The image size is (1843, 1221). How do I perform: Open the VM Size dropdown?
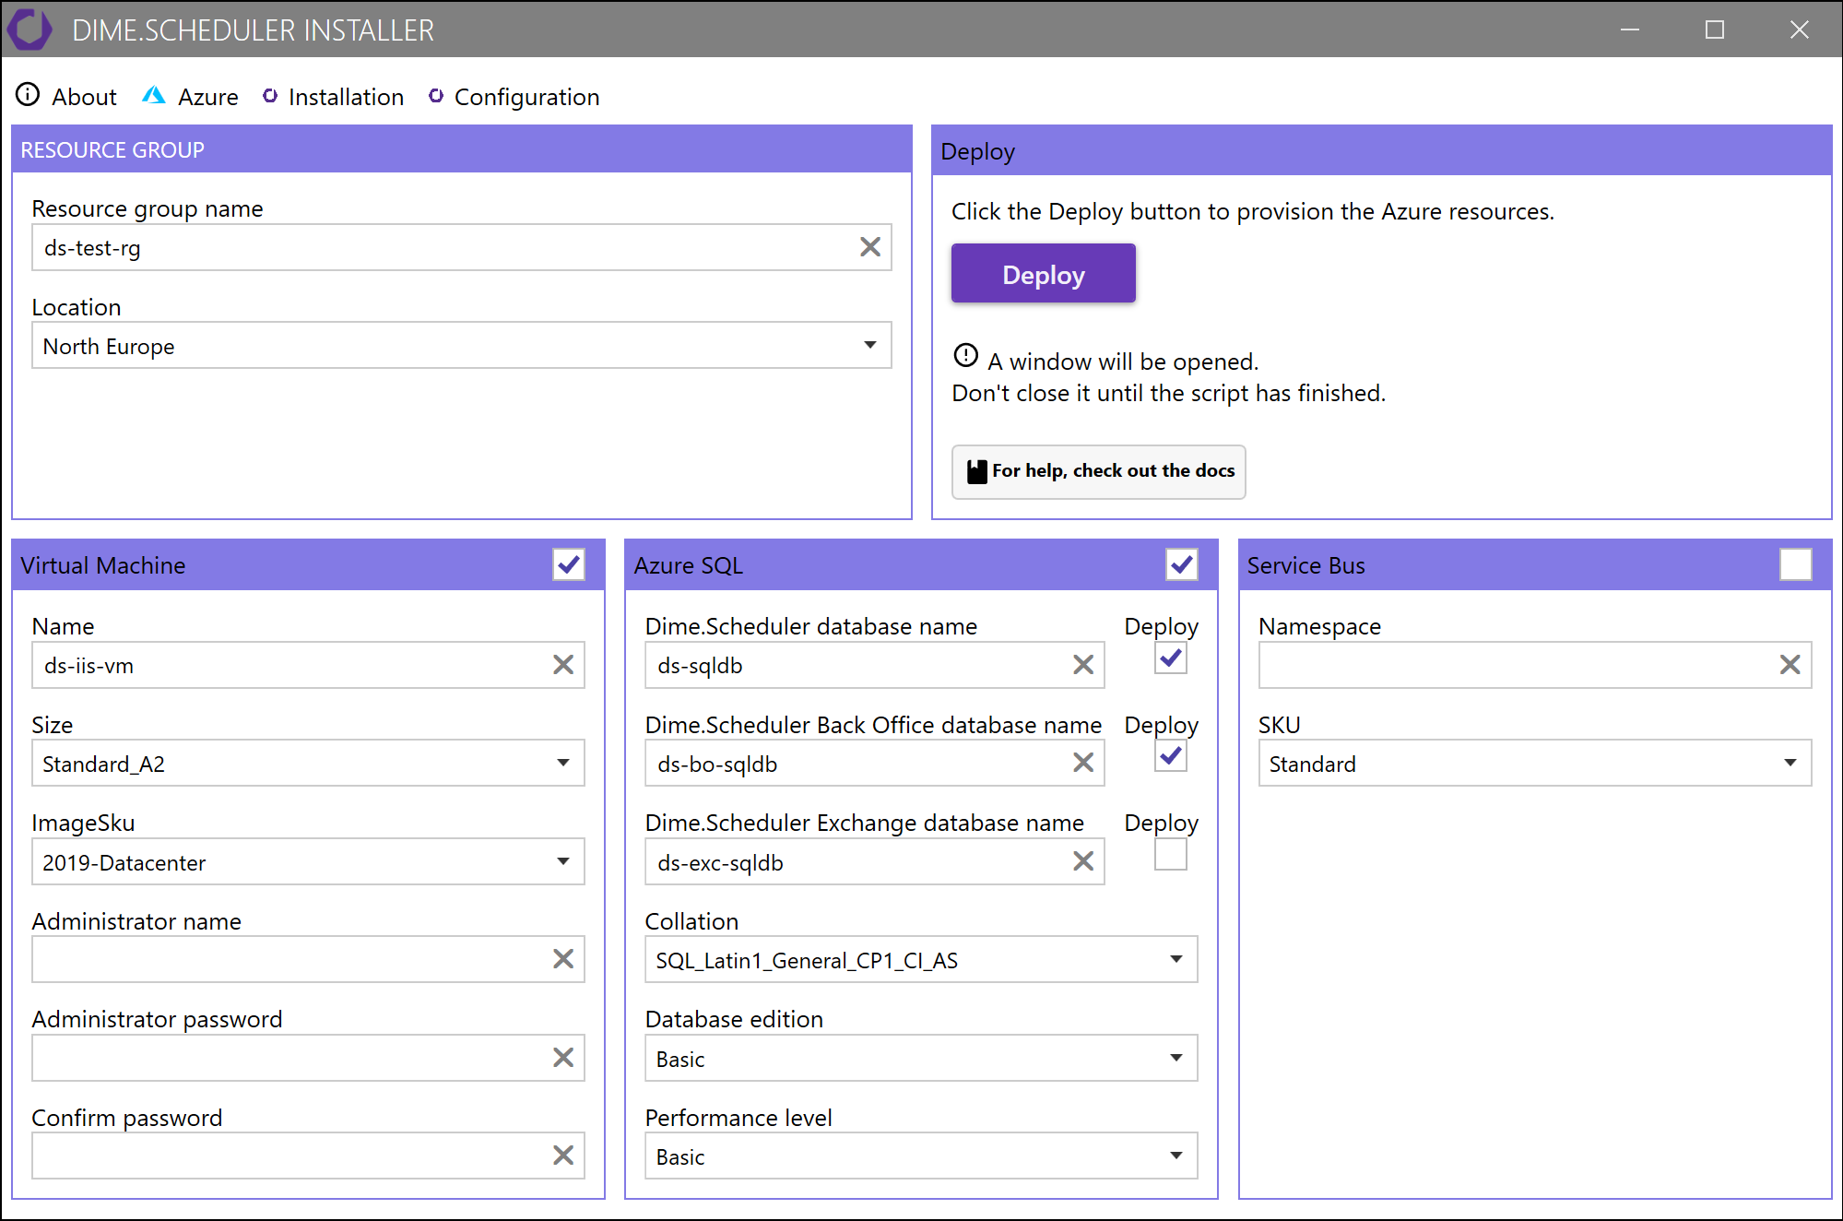point(308,763)
